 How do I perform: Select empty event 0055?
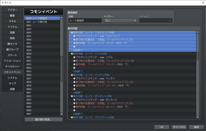pos(42,71)
